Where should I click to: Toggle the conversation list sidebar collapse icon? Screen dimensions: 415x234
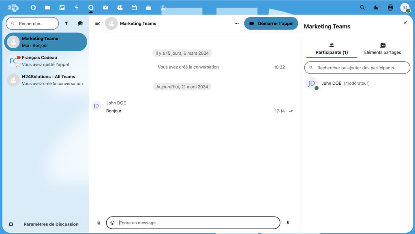pos(97,24)
